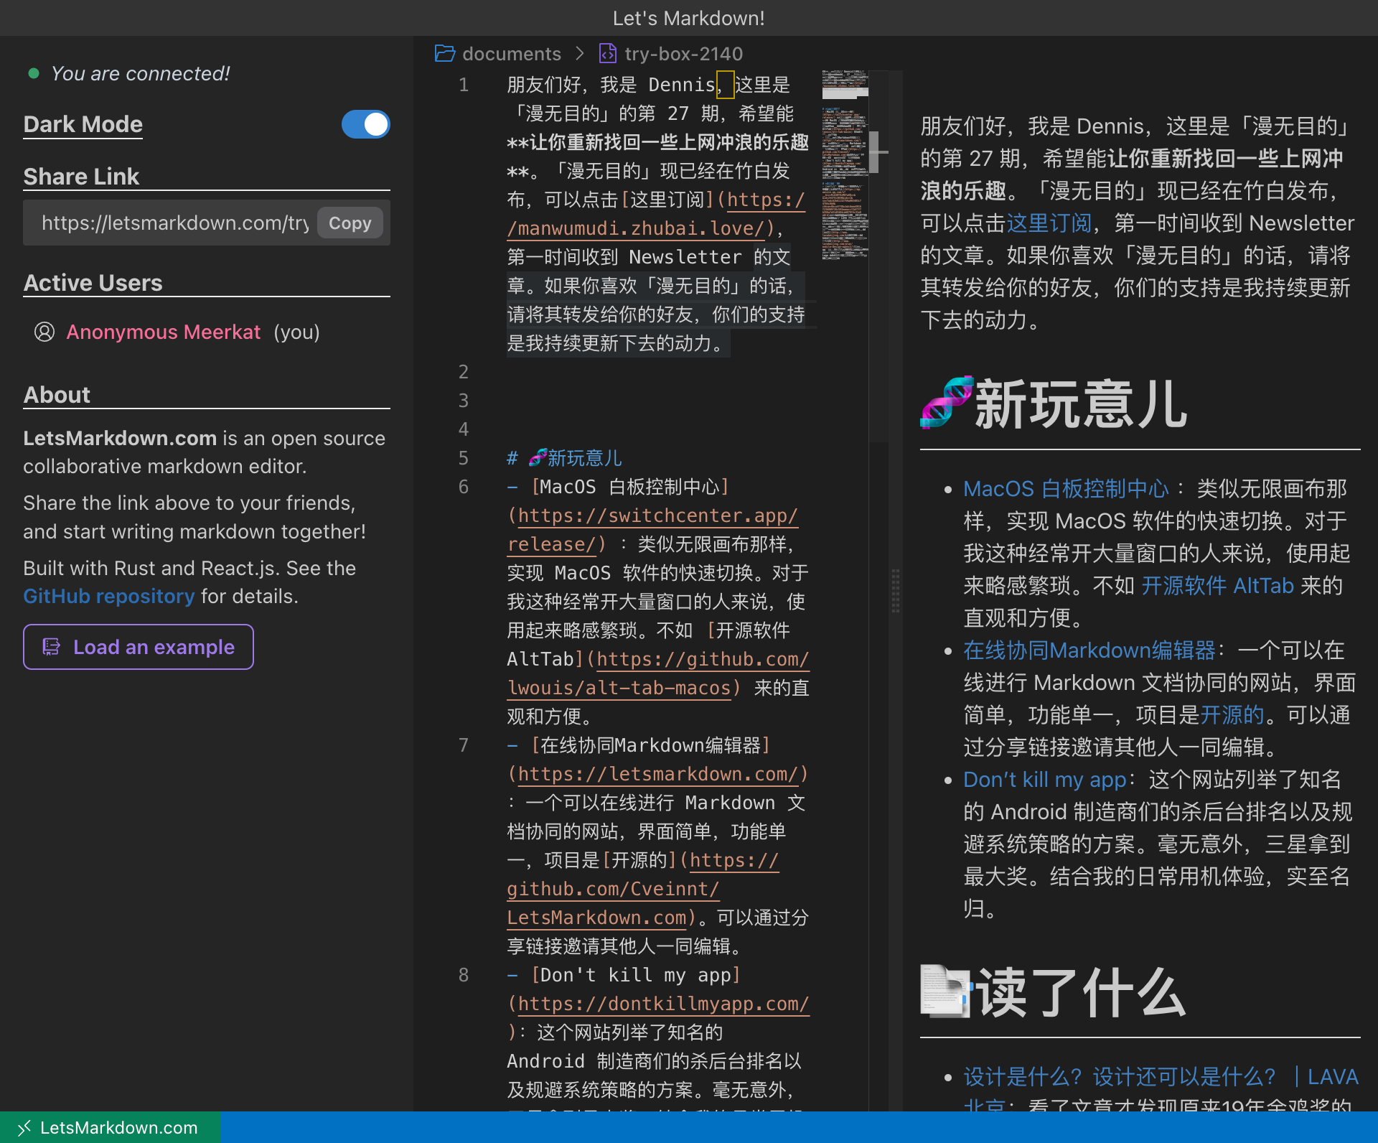The width and height of the screenshot is (1378, 1143).
Task: Open 开源软件 AltTab link in preview
Action: pos(1217,586)
